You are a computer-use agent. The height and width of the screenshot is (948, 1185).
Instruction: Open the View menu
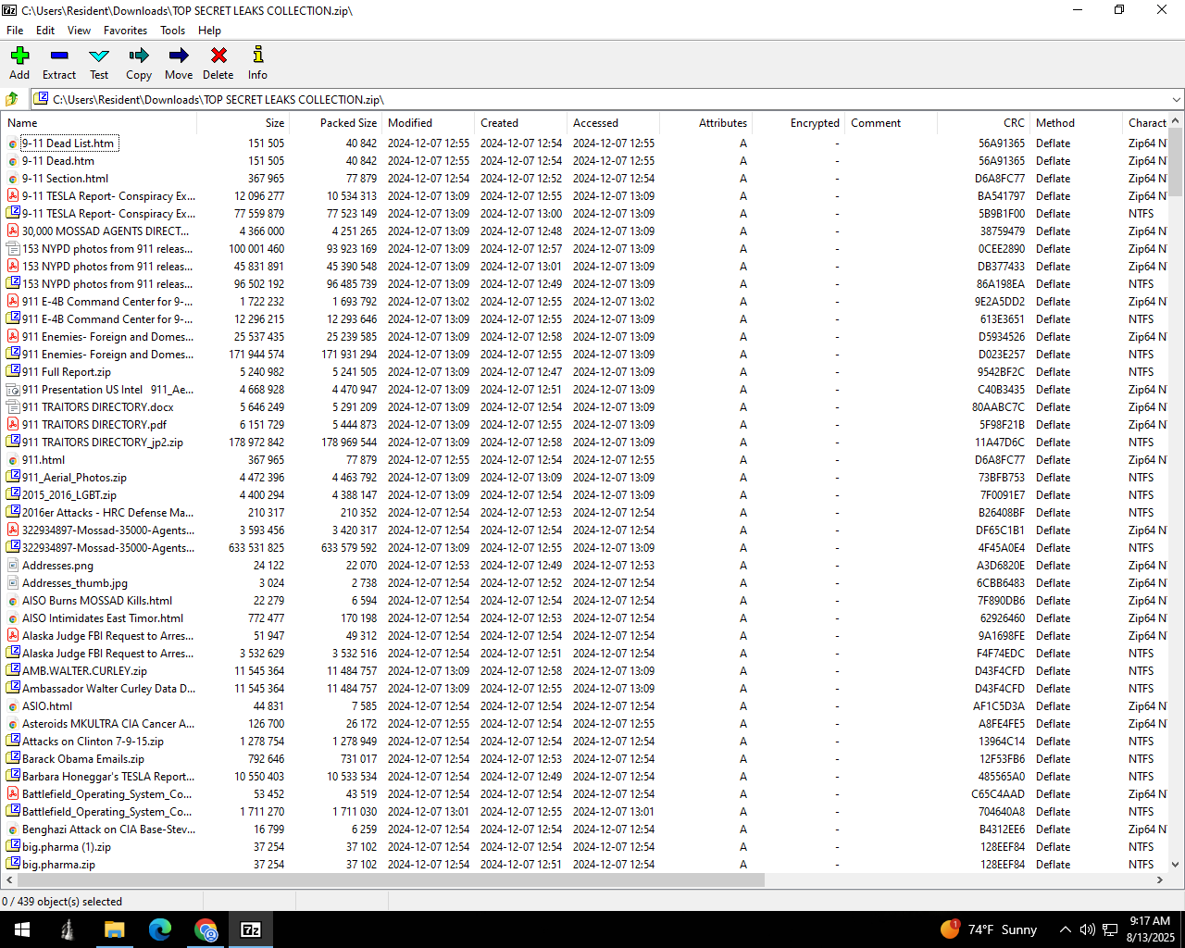click(79, 31)
